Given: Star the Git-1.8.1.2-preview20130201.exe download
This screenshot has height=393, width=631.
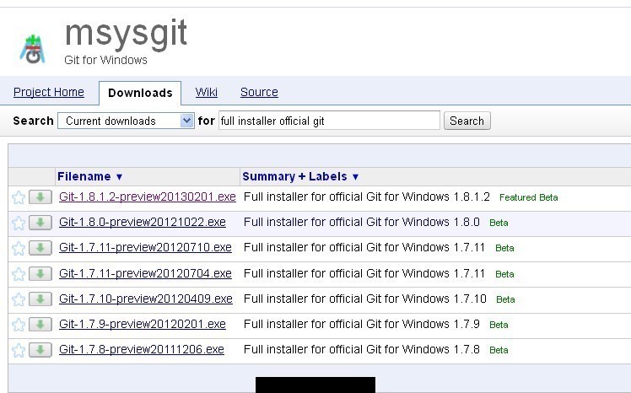Looking at the screenshot, I should (x=19, y=197).
